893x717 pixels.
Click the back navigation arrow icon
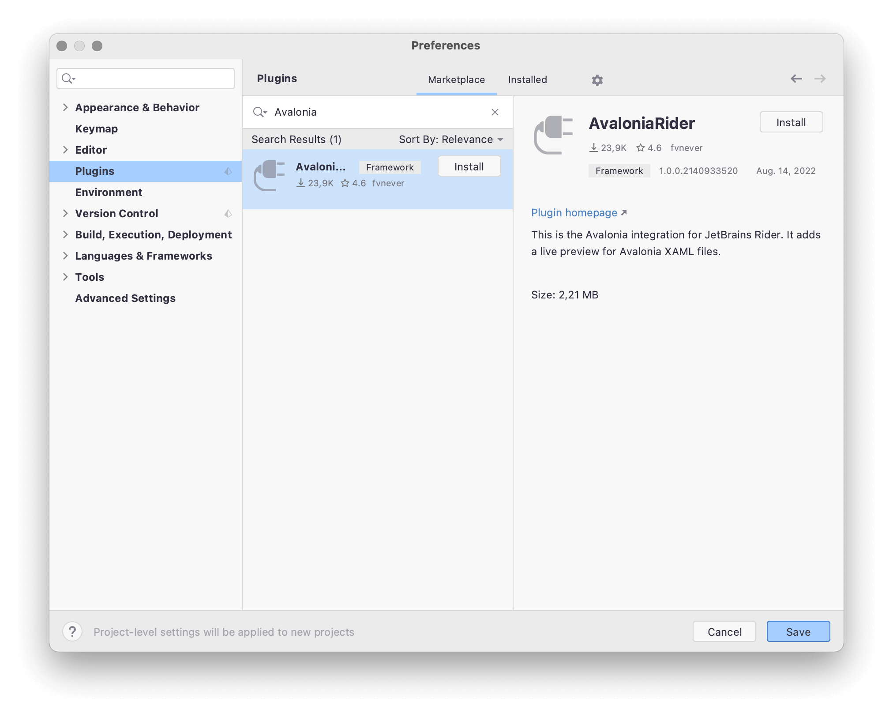[796, 78]
